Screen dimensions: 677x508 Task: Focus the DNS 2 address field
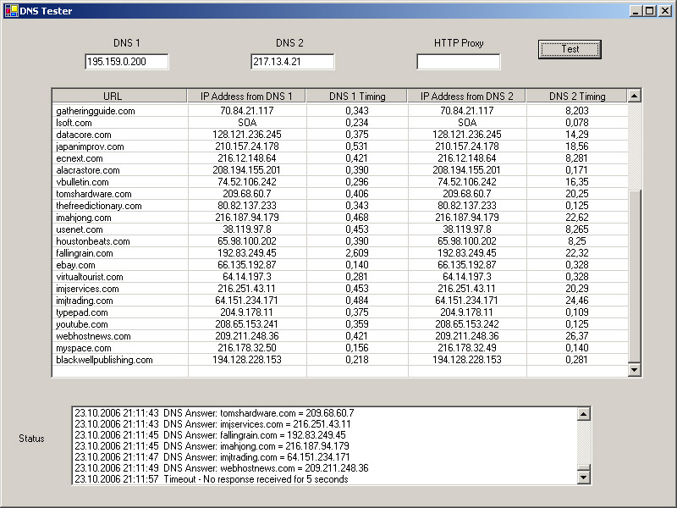pyautogui.click(x=292, y=62)
